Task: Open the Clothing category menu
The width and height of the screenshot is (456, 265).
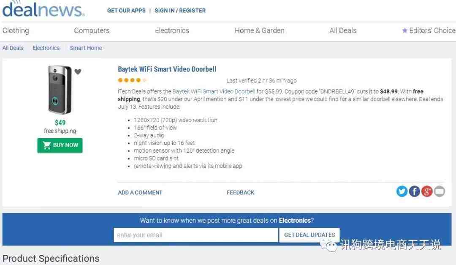Action: (x=16, y=30)
